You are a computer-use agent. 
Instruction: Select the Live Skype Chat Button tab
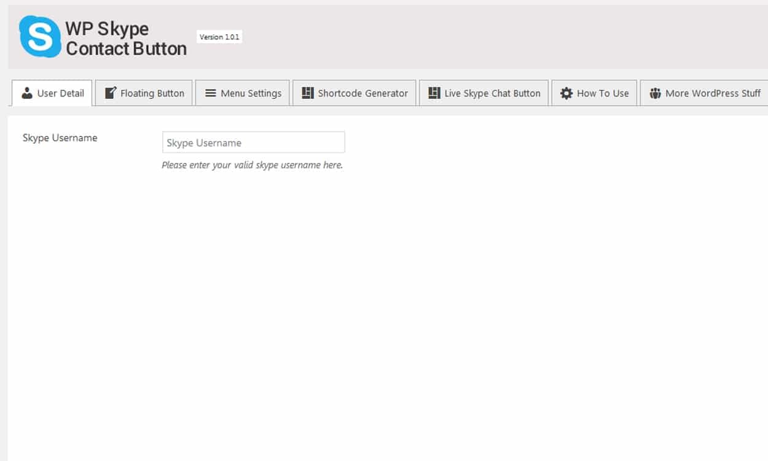(484, 93)
